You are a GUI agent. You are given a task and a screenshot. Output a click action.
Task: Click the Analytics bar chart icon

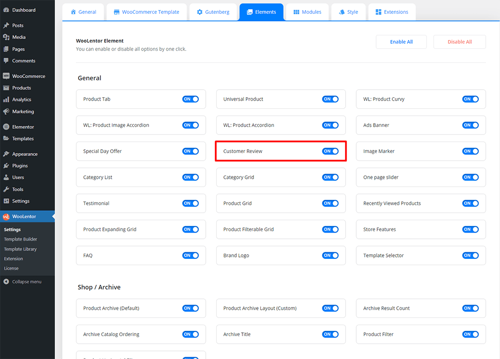click(x=6, y=100)
